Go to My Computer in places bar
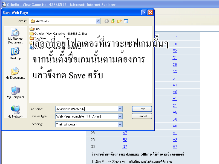Viewport: 219px width, 164px height. (15, 92)
